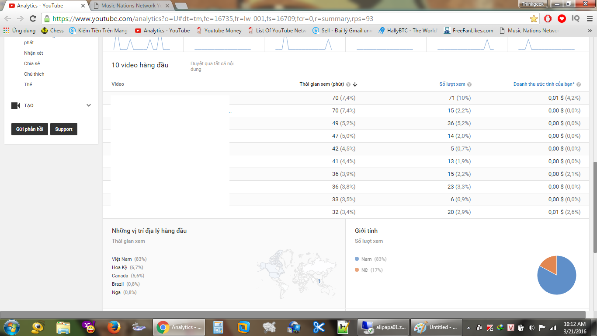This screenshot has height=336, width=597.
Task: Switch to the Untitled Paint taskbar window
Action: click(x=436, y=327)
